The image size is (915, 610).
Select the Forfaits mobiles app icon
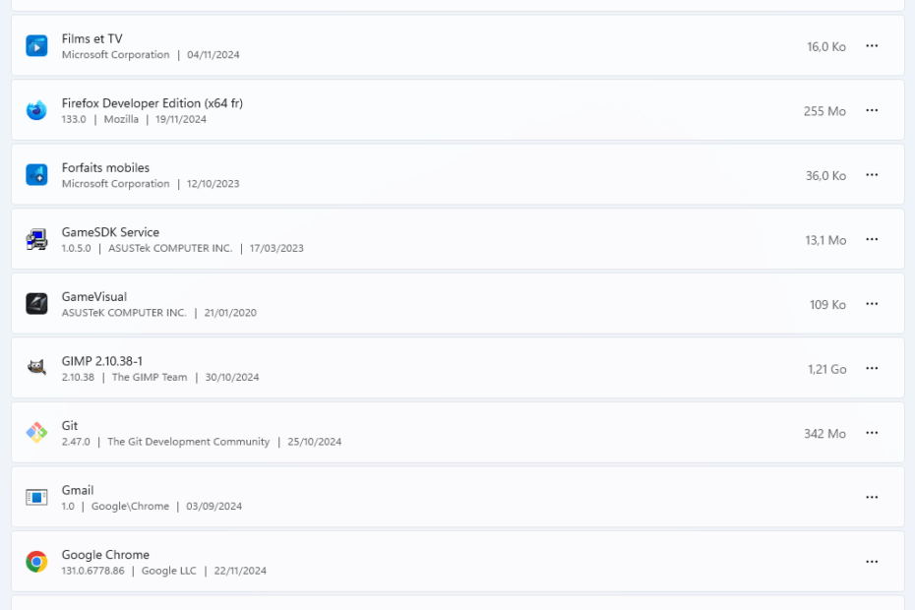tap(36, 174)
